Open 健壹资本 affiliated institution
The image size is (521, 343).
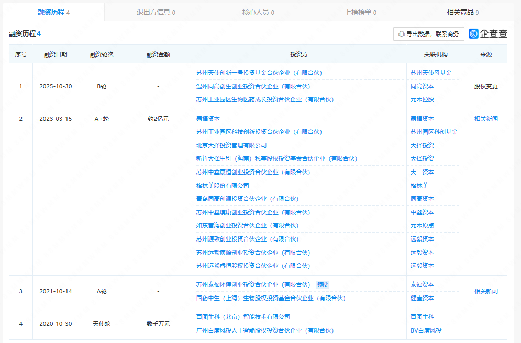pyautogui.click(x=422, y=298)
